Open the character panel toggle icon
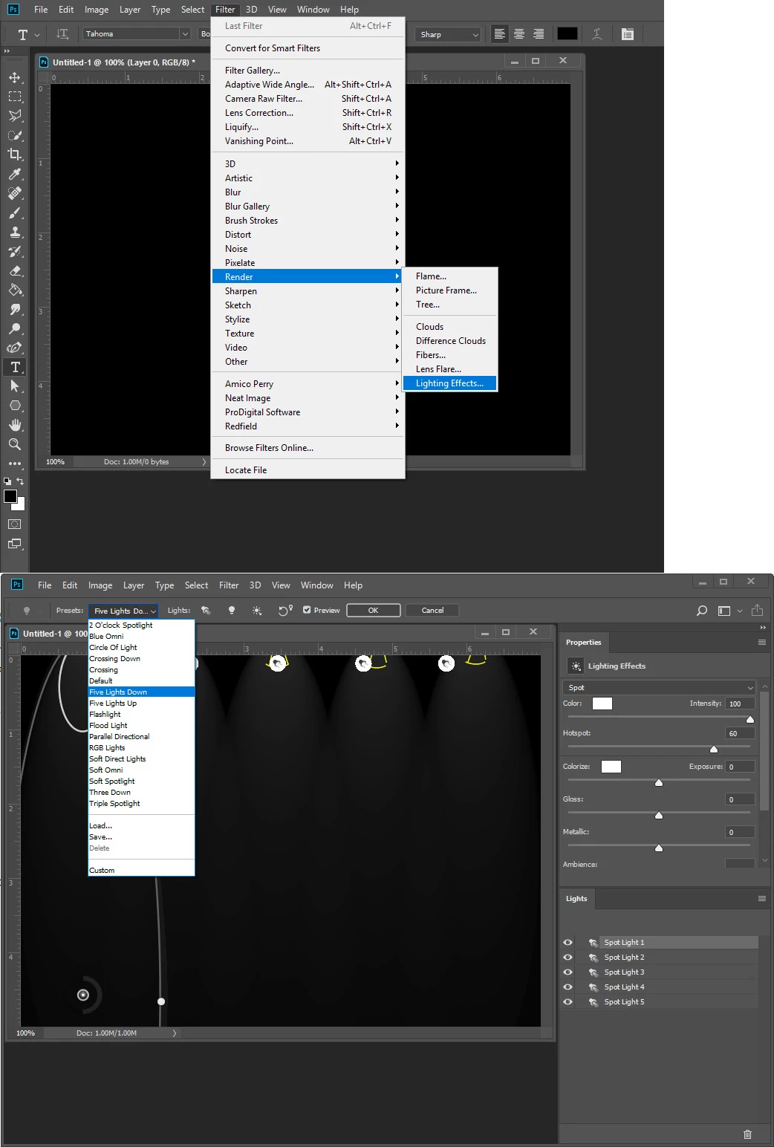The width and height of the screenshot is (774, 1147). click(628, 34)
